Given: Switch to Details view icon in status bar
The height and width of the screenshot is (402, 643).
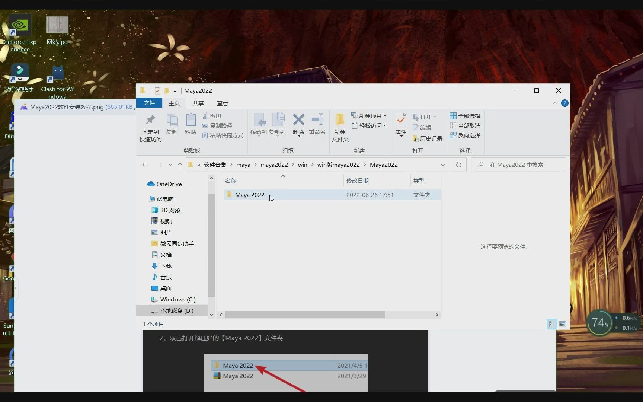Looking at the screenshot, I should [552, 324].
